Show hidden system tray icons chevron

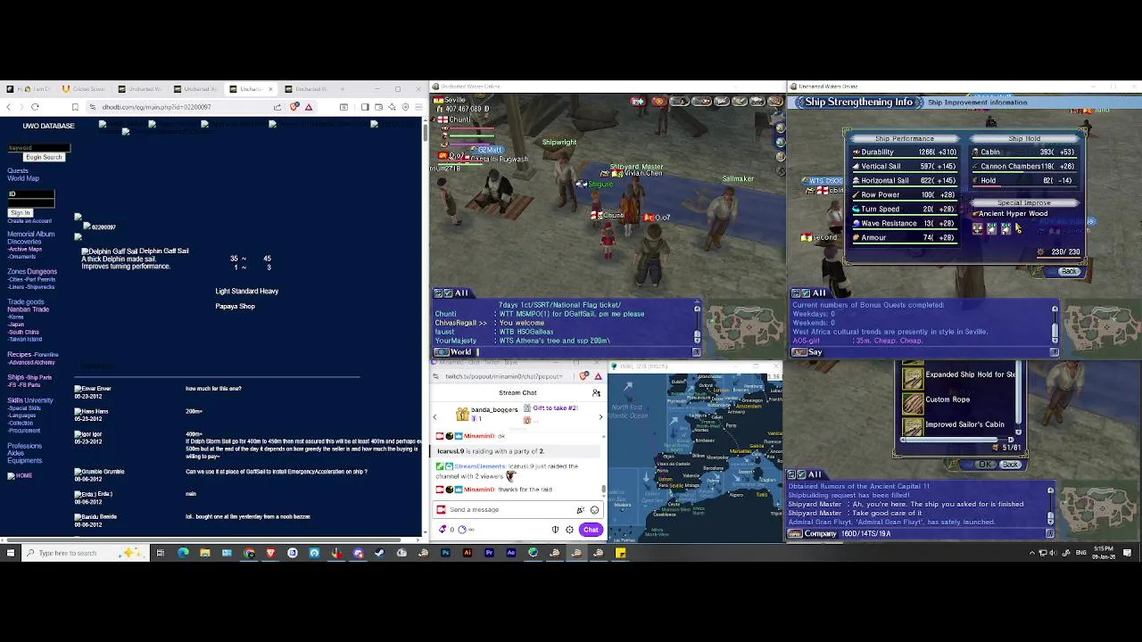[x=1032, y=553]
